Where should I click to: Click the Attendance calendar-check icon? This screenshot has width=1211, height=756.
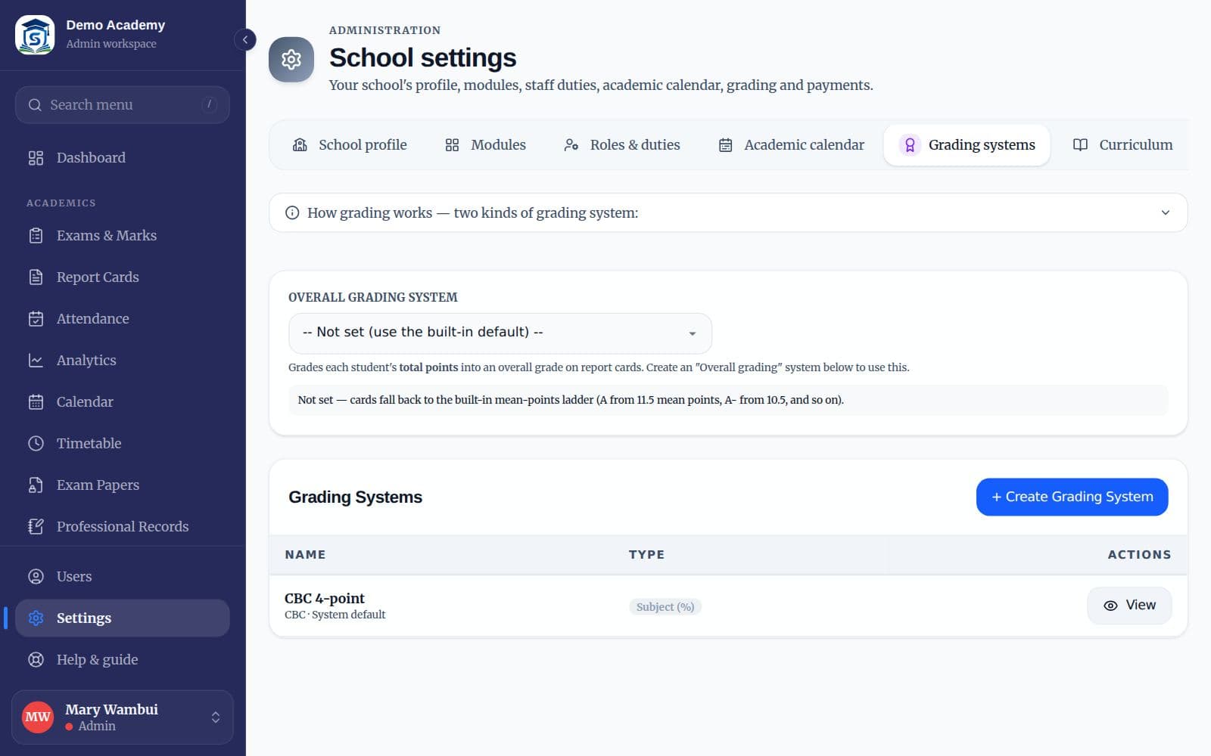point(36,319)
